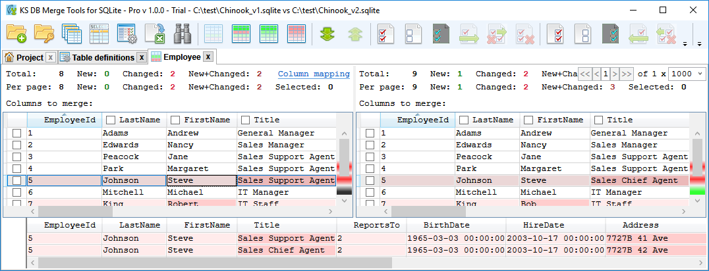
Task: Expand first toolbar overflow arrow
Action: [685, 44]
